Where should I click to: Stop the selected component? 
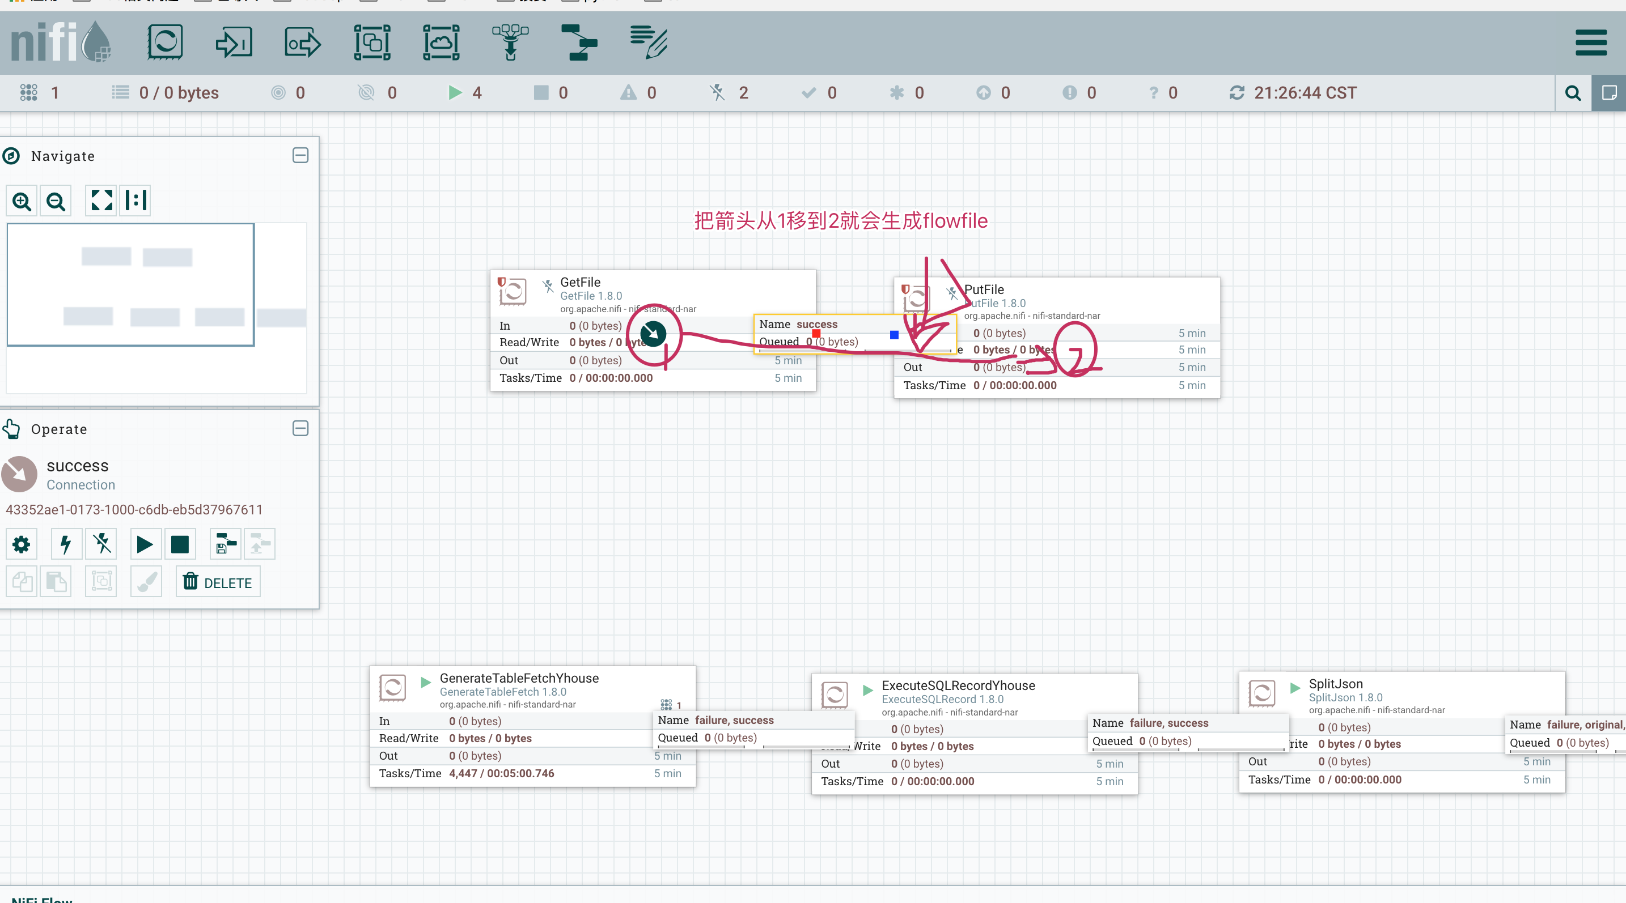pyautogui.click(x=180, y=544)
